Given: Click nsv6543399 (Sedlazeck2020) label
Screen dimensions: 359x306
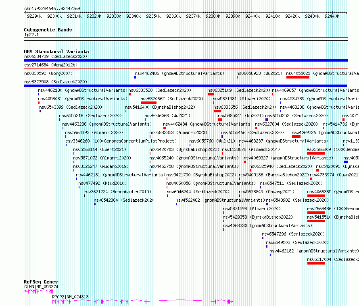Looking at the screenshot, I should (x=71, y=107).
